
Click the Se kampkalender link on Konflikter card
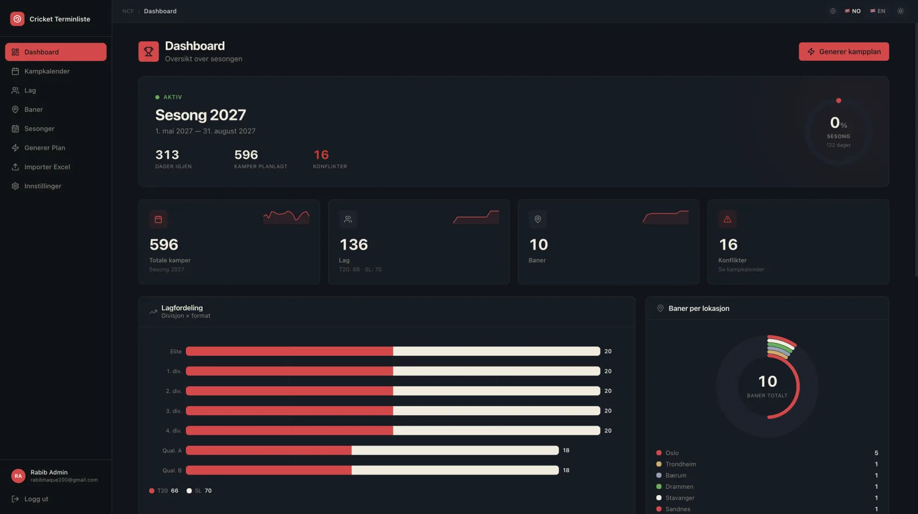pos(741,270)
